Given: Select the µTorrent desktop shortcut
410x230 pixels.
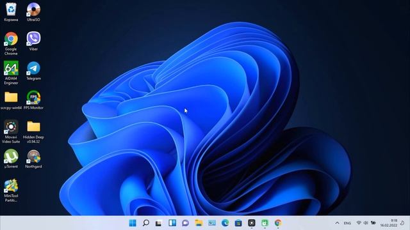Looking at the screenshot, I should pos(11,158).
